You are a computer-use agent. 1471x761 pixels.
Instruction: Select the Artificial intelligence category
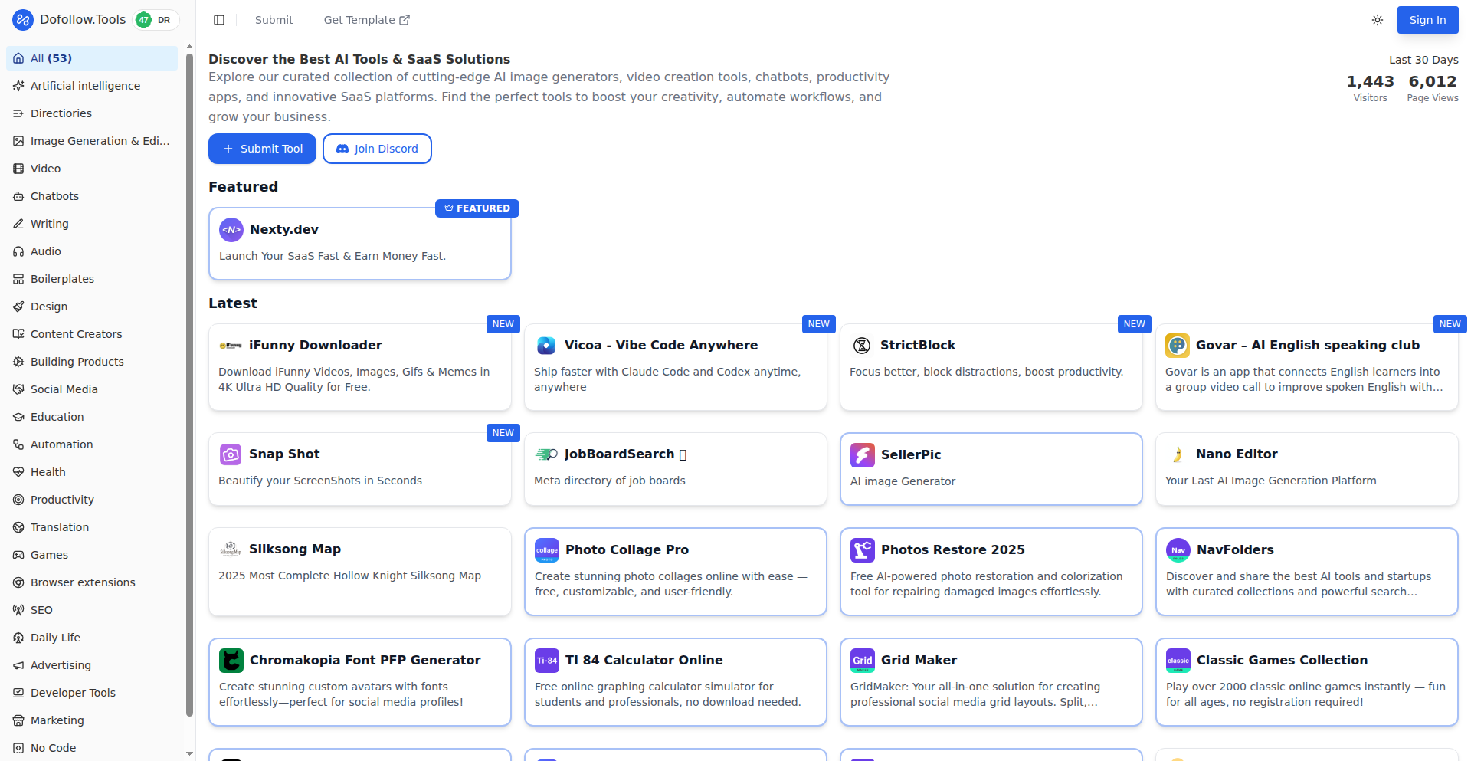click(x=92, y=86)
